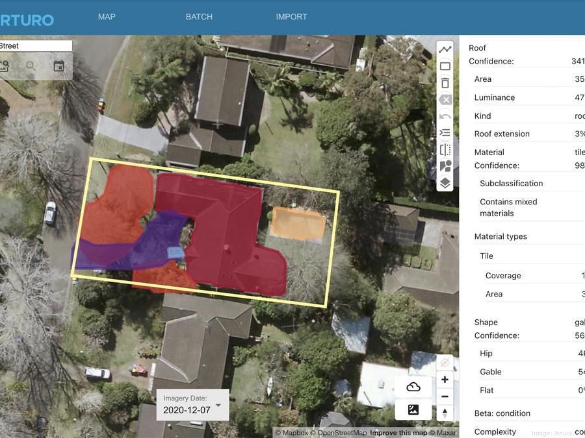The height and width of the screenshot is (438, 585).
Task: Open the IMPORT tab
Action: (291, 17)
